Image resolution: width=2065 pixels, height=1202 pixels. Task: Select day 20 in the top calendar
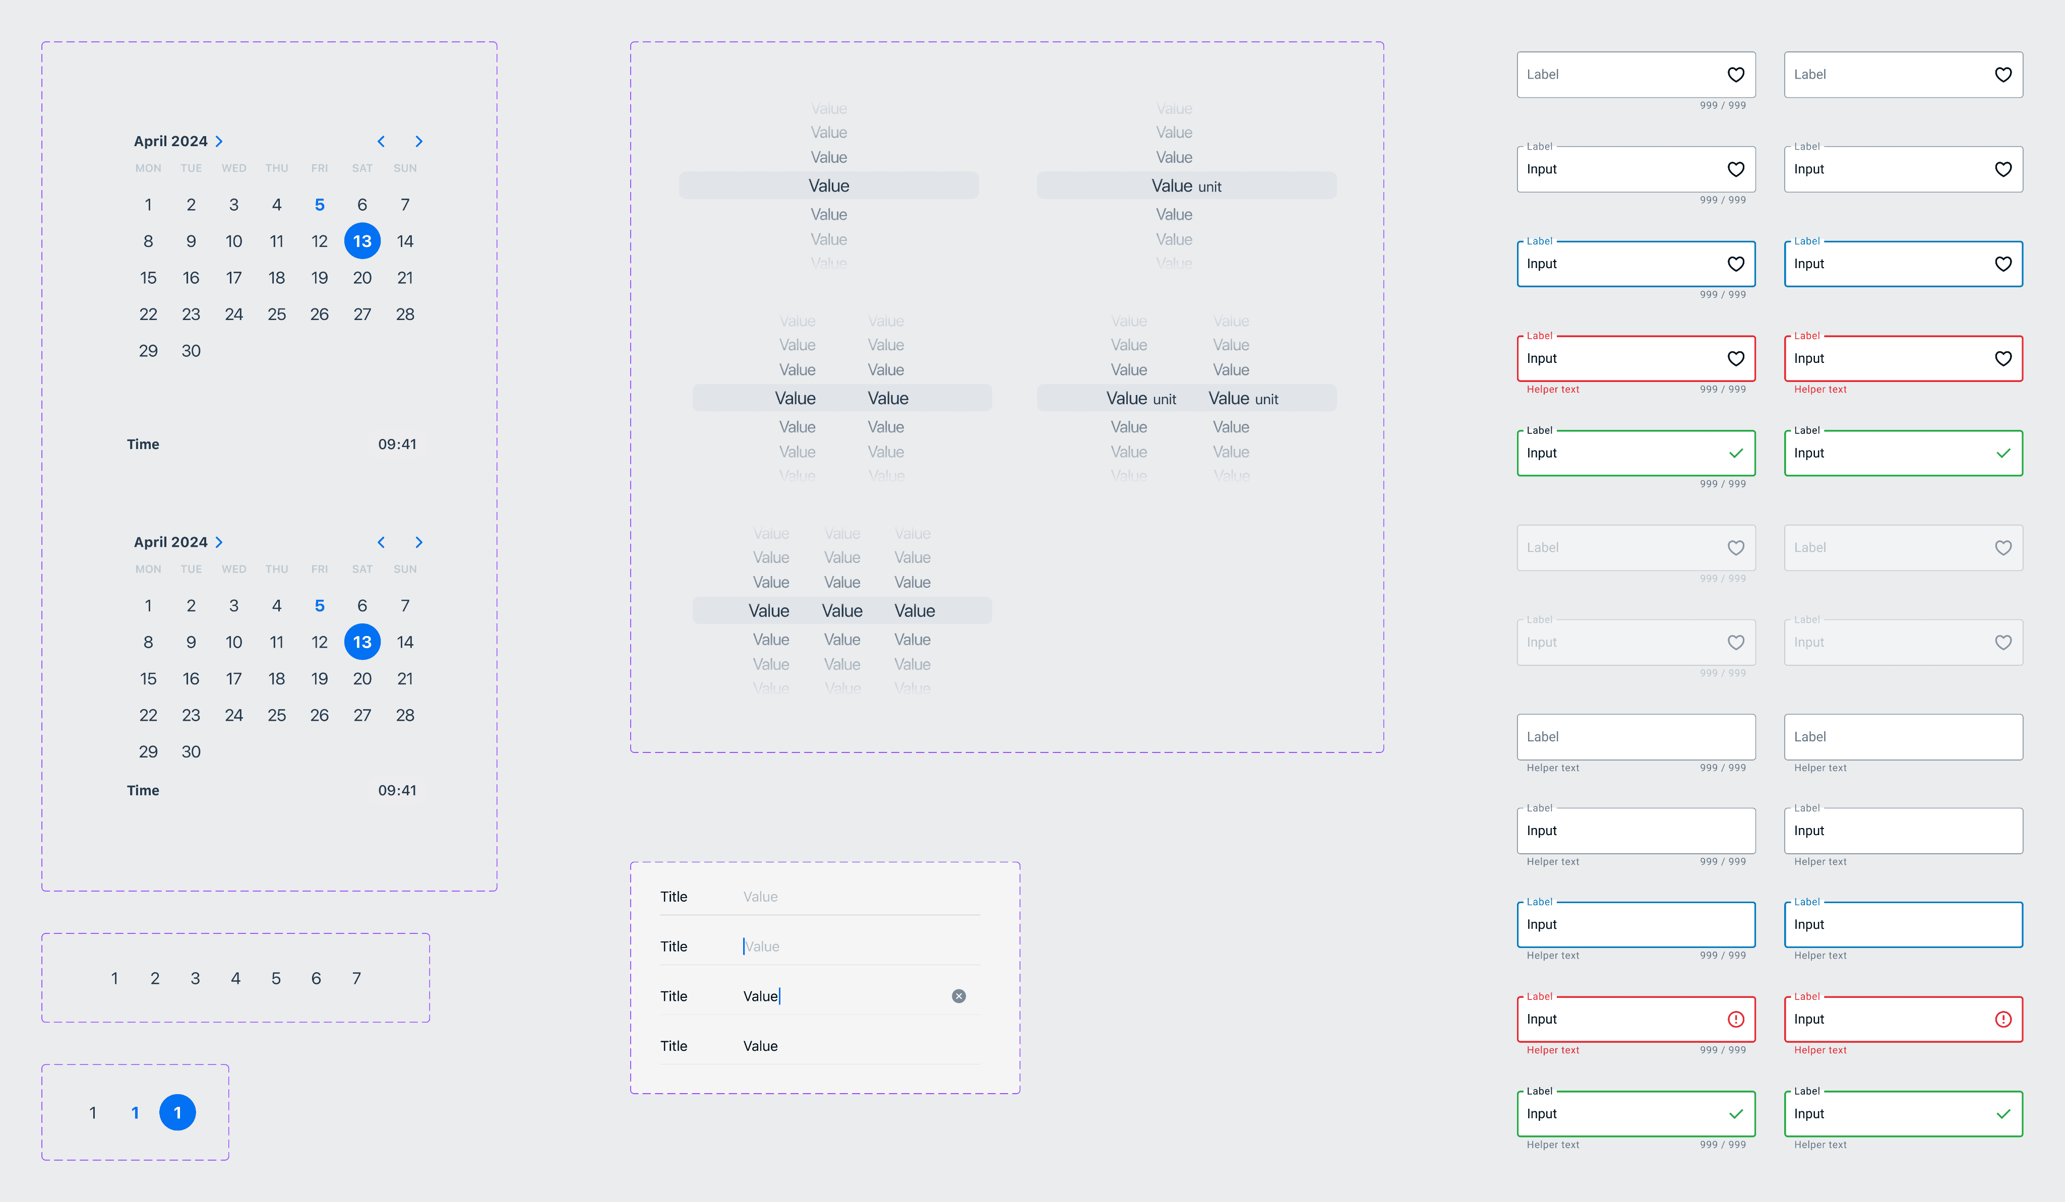pyautogui.click(x=362, y=278)
